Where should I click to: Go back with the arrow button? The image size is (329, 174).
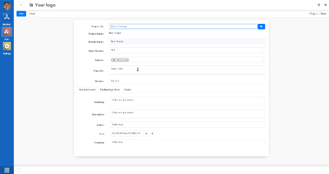point(21,5)
